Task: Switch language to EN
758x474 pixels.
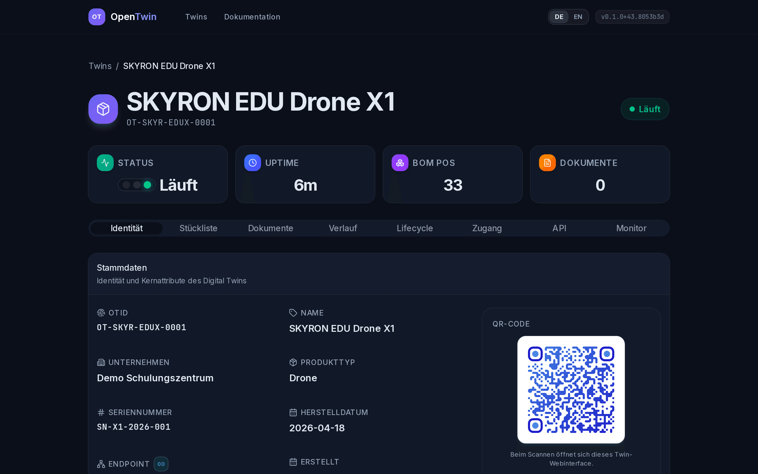Action: point(578,17)
